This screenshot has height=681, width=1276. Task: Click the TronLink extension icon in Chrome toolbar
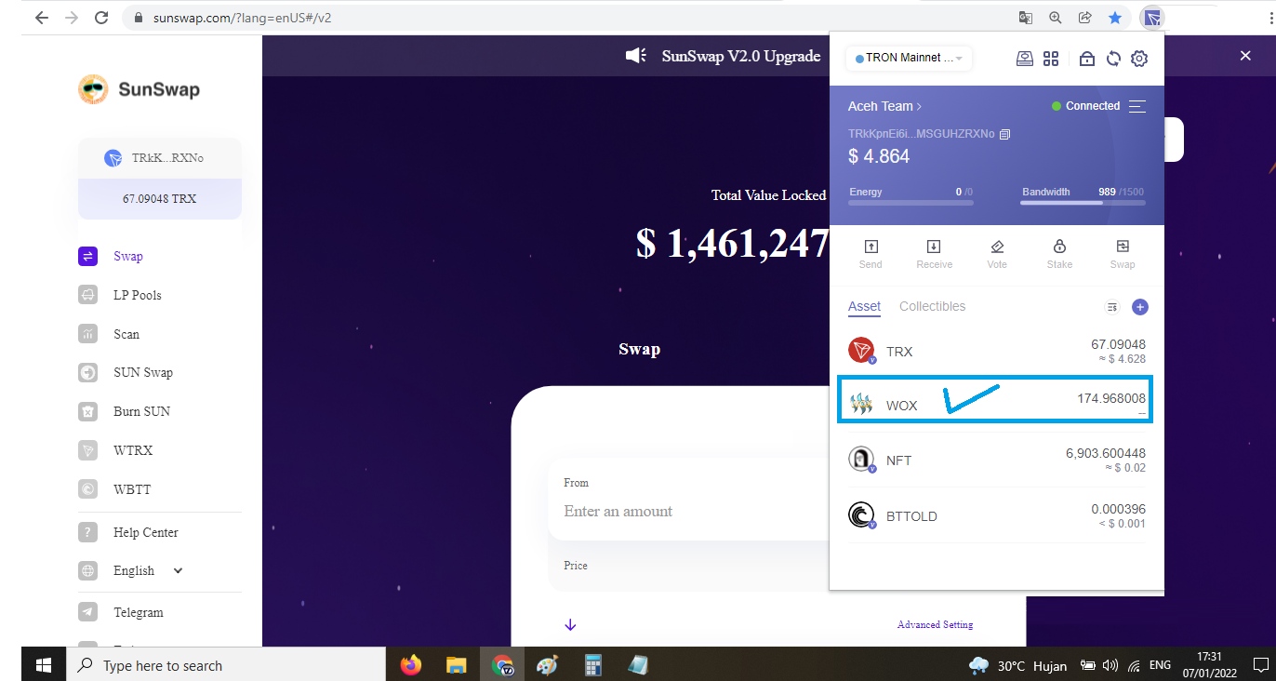[x=1152, y=18]
